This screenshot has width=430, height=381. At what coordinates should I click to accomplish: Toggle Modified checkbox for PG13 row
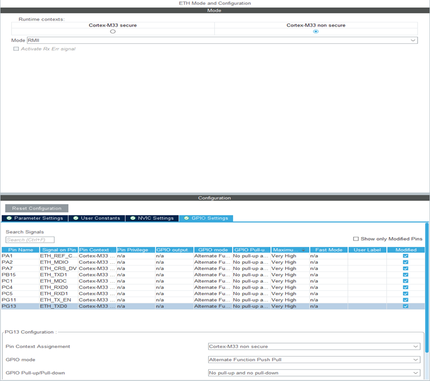tap(406, 306)
